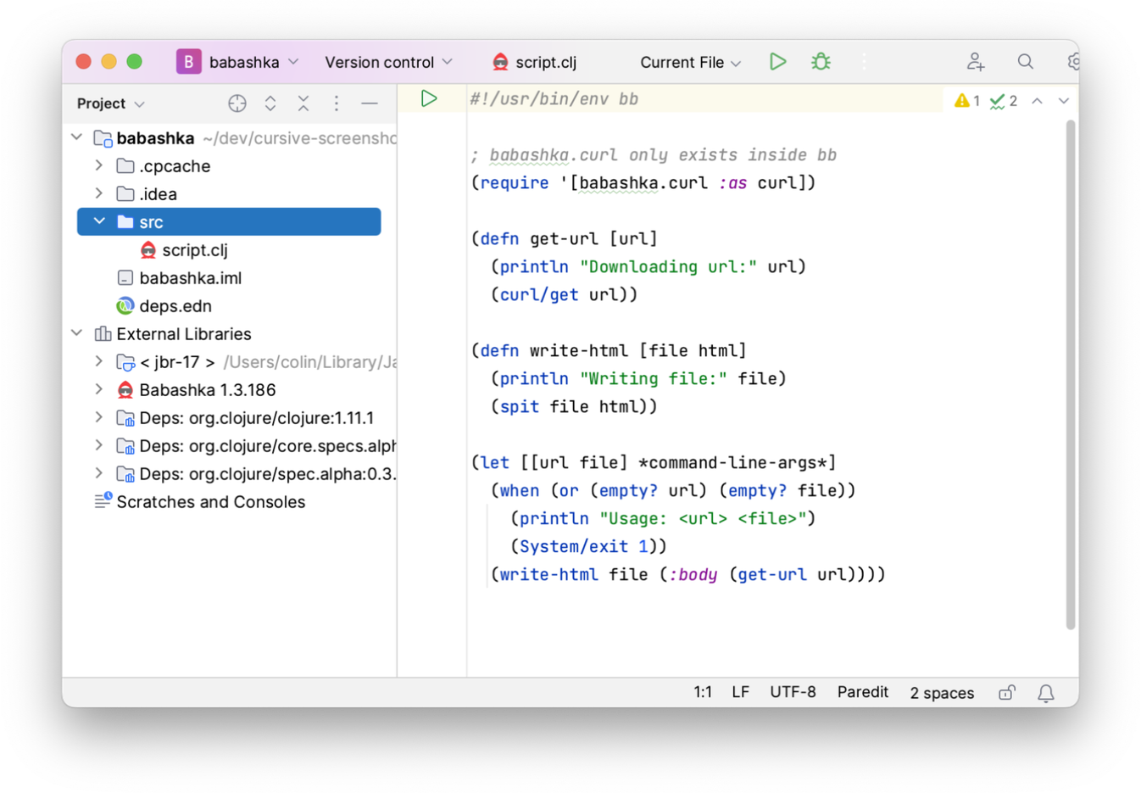Viewport: 1141px width, 793px height.
Task: Toggle read-only lock icon in status bar
Action: [1007, 693]
